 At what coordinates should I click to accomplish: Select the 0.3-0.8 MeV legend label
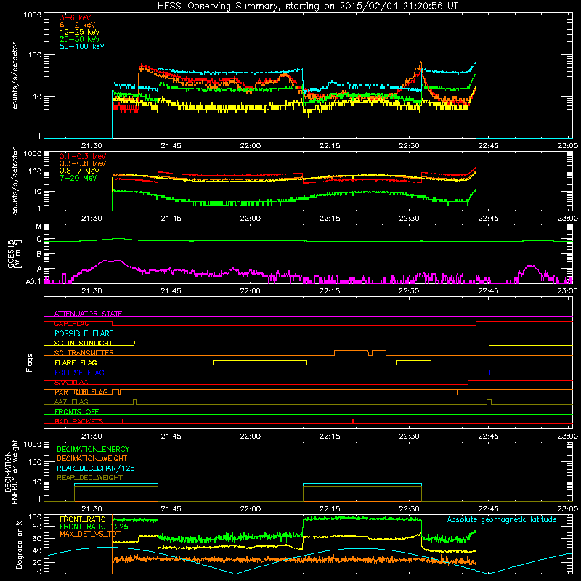83,163
